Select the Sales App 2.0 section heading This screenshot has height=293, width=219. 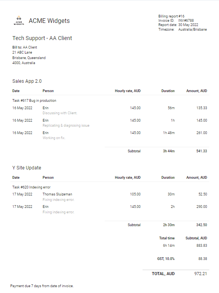coord(27,81)
